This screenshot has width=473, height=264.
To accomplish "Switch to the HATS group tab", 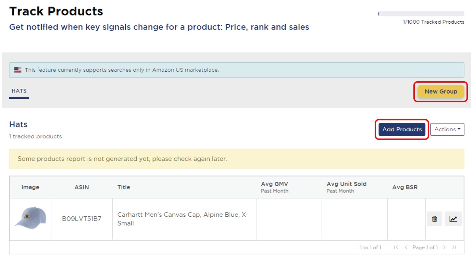I will point(19,91).
